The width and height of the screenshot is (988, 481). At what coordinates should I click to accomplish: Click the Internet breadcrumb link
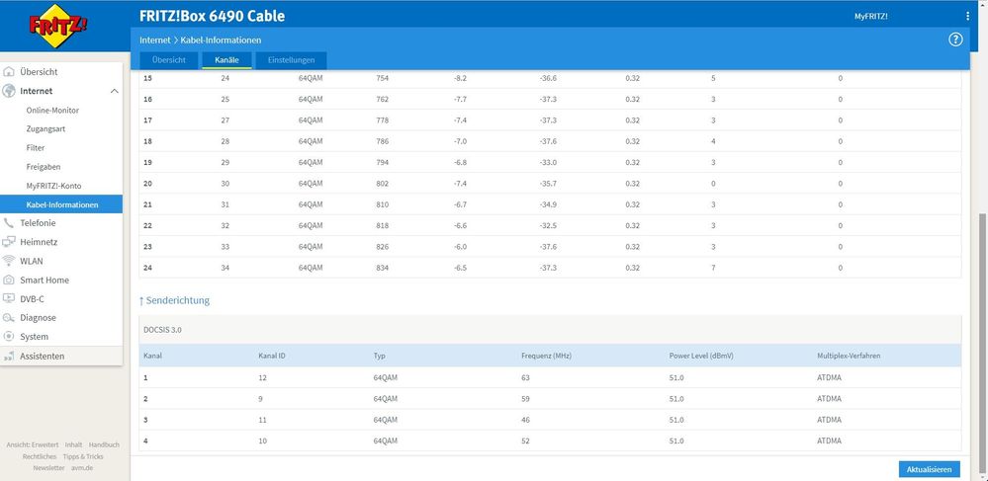click(155, 40)
